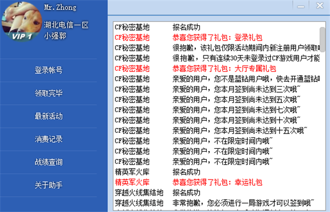This screenshot has height=212, width=330.
Task: Click the log list vertical scrollbar thumb
Action: (x=322, y=40)
